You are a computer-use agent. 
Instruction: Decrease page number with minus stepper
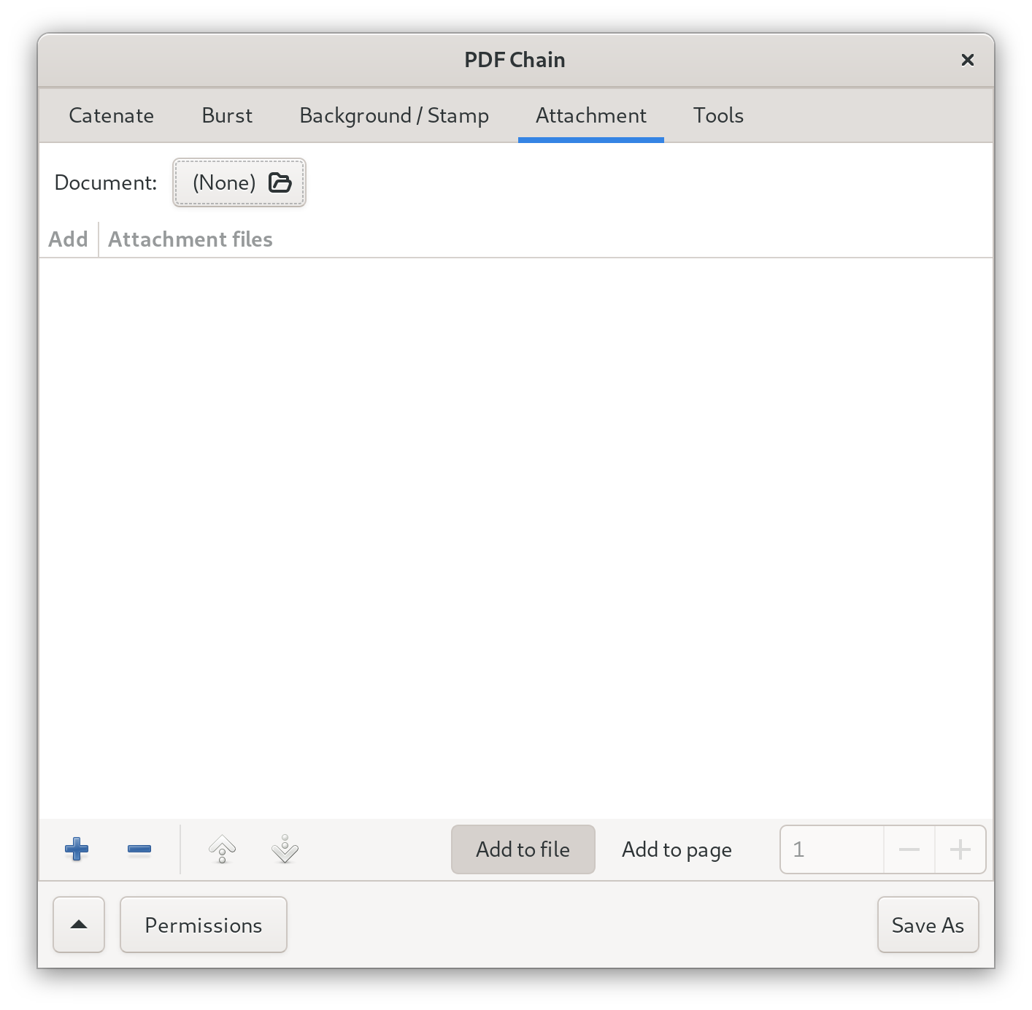[909, 849]
